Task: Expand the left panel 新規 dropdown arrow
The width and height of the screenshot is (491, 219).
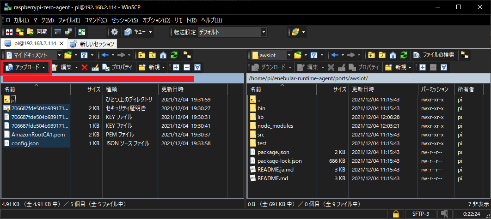Action: [164, 67]
